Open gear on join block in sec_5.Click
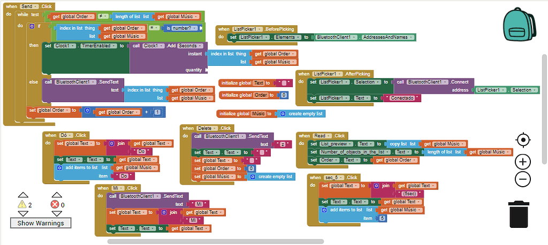 (376, 186)
